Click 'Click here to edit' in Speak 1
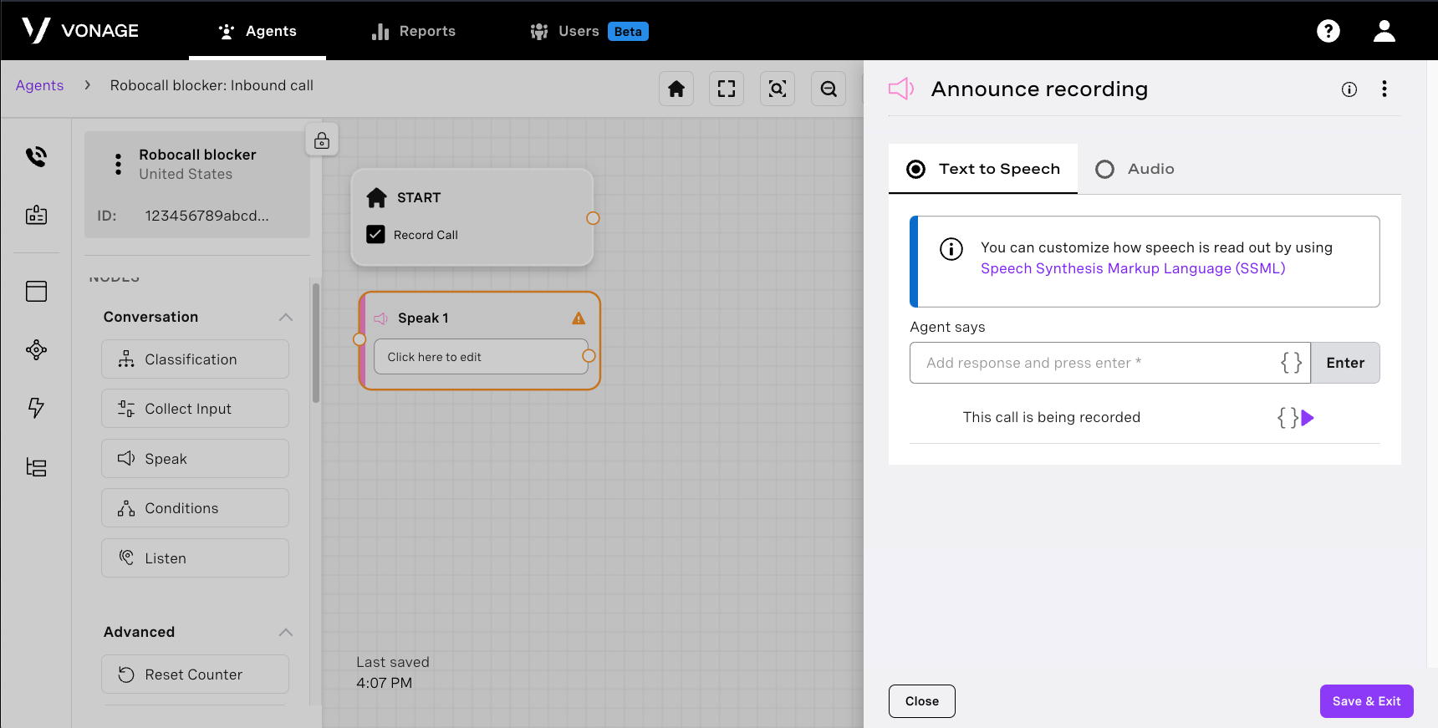Screen dimensions: 1438x728 pos(481,357)
